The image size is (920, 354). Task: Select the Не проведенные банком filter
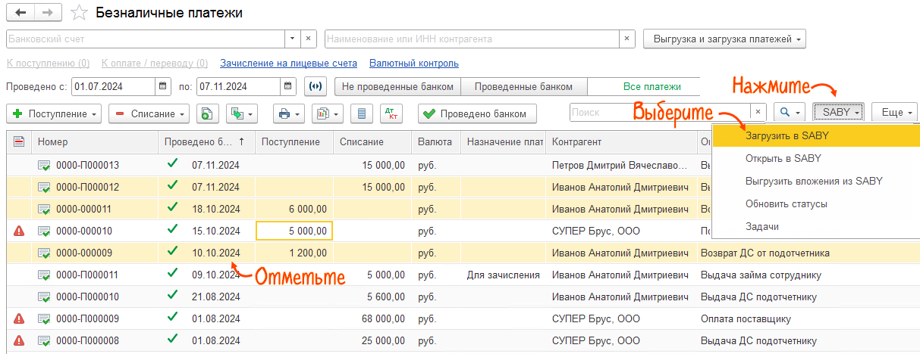tap(397, 86)
